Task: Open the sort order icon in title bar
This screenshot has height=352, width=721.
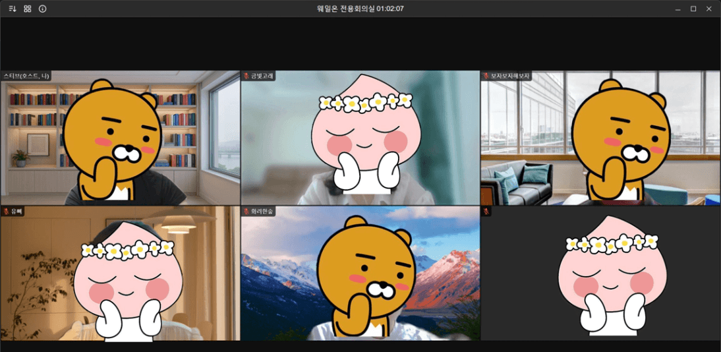Action: click(x=13, y=9)
